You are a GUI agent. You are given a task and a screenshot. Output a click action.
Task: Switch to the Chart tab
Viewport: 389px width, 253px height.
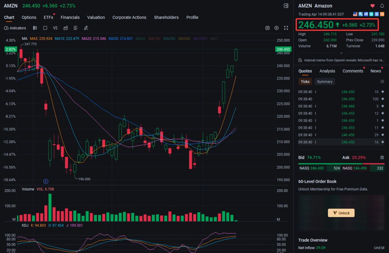(9, 18)
